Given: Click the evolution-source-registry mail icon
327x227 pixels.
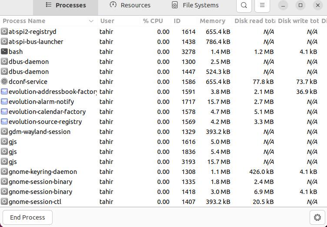Looking at the screenshot, I should [4, 121].
